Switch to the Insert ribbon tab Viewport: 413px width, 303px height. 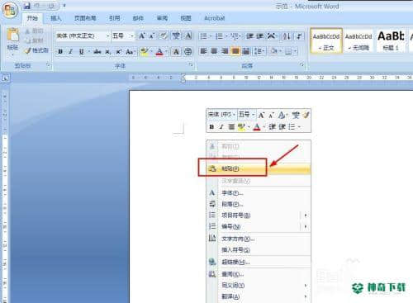tap(56, 18)
